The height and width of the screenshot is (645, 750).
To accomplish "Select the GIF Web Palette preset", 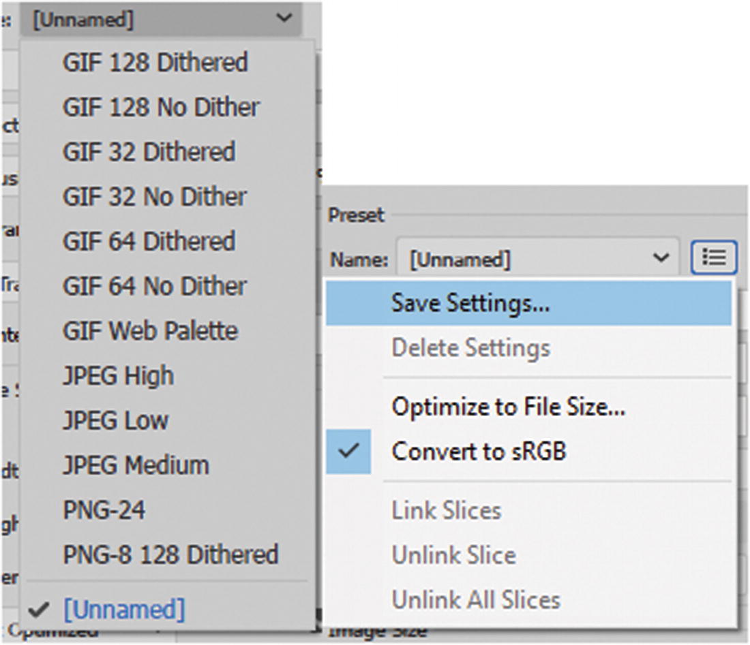I will point(150,331).
